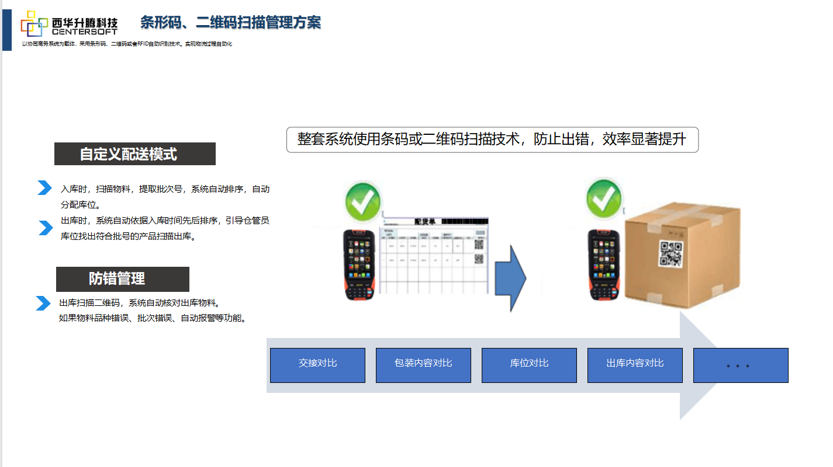This screenshot has height=467, width=833.
Task: Click the 库位对比 blue box
Action: 529,365
